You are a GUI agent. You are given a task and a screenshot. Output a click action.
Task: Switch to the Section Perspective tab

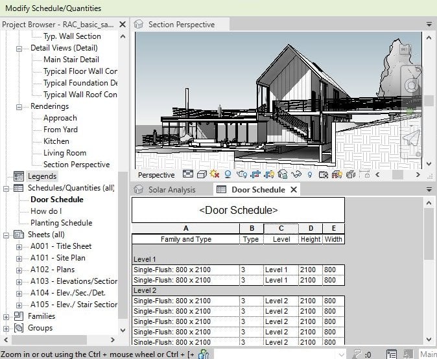[x=181, y=25]
